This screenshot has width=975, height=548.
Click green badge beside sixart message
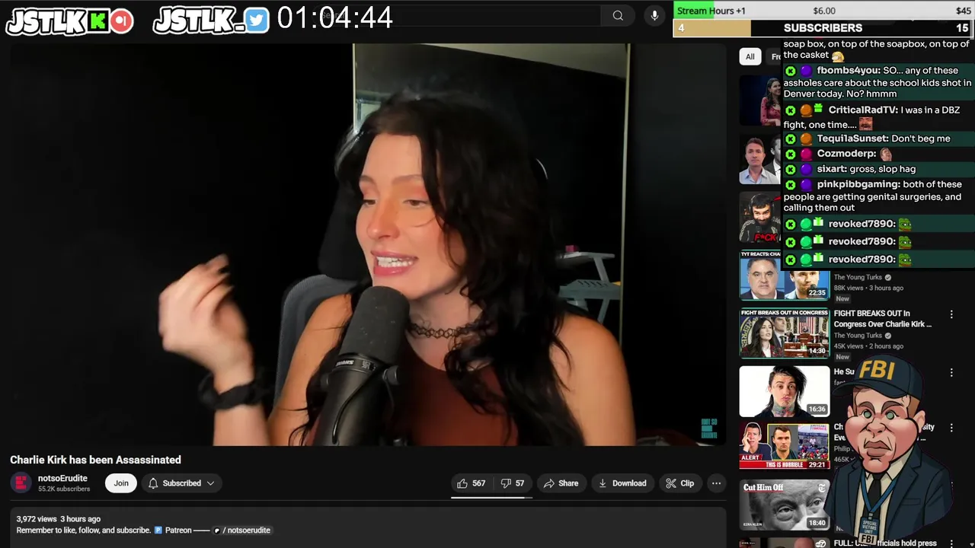click(791, 170)
